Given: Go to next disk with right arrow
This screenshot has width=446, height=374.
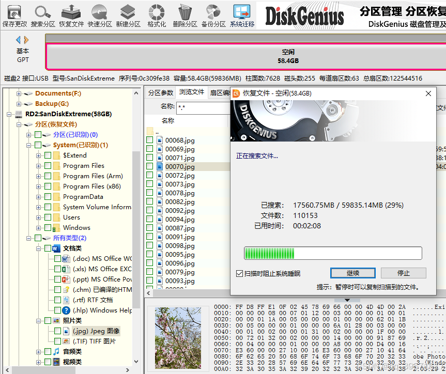Looking at the screenshot, I should [x=26, y=40].
